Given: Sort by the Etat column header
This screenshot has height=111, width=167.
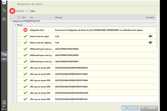Looking at the screenshot, I should click(x=24, y=17).
